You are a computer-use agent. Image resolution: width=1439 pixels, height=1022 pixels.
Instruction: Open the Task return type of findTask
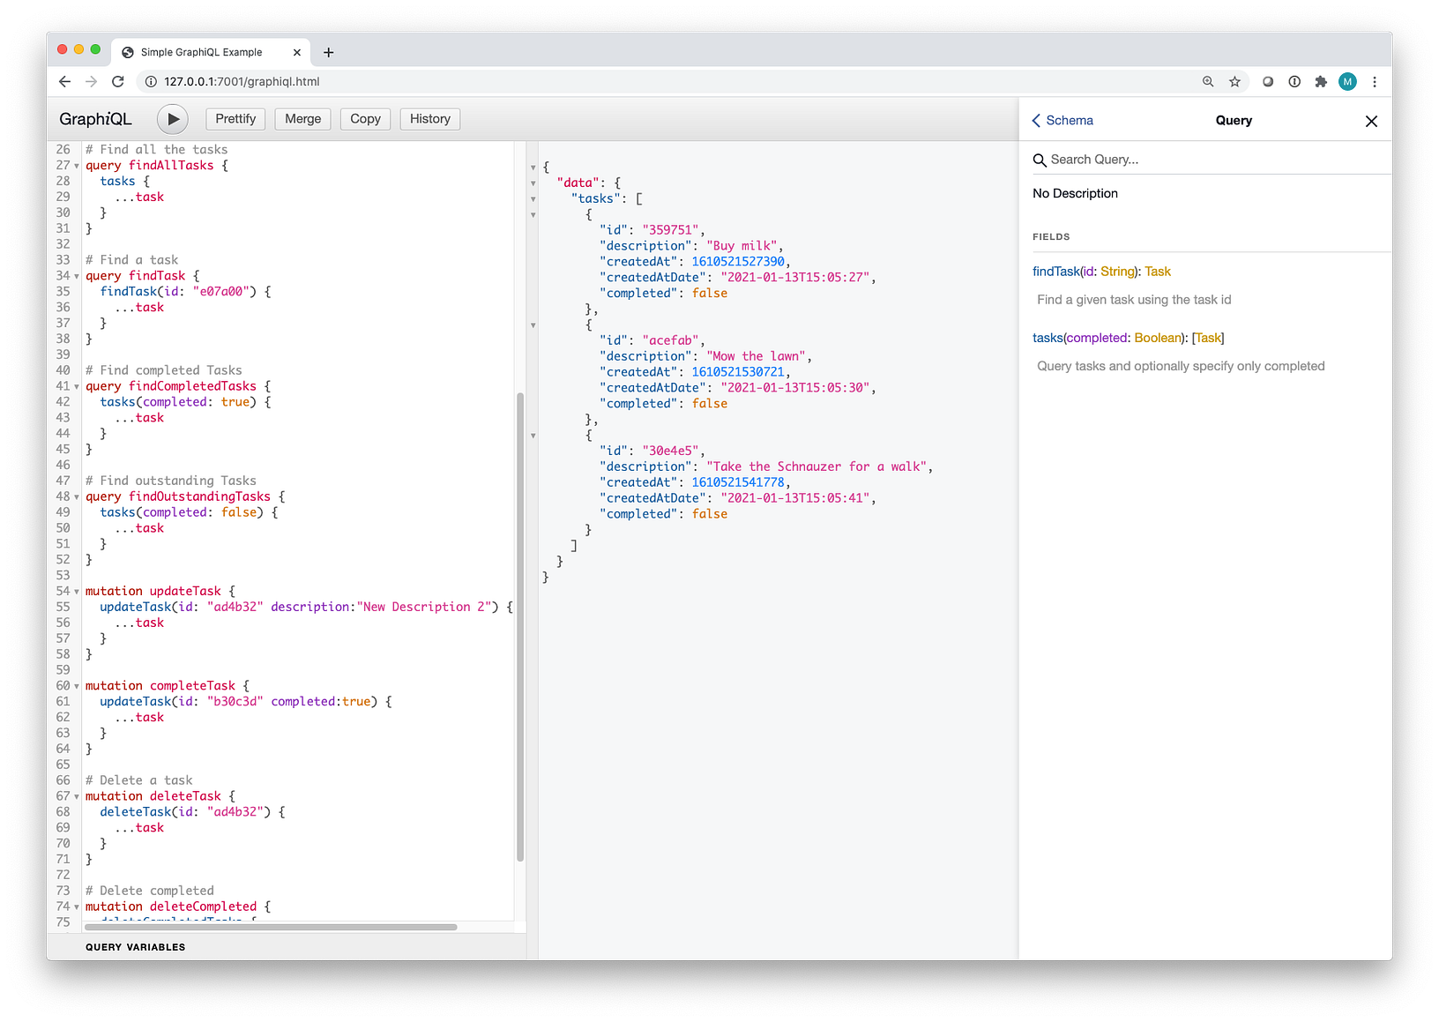(1158, 272)
